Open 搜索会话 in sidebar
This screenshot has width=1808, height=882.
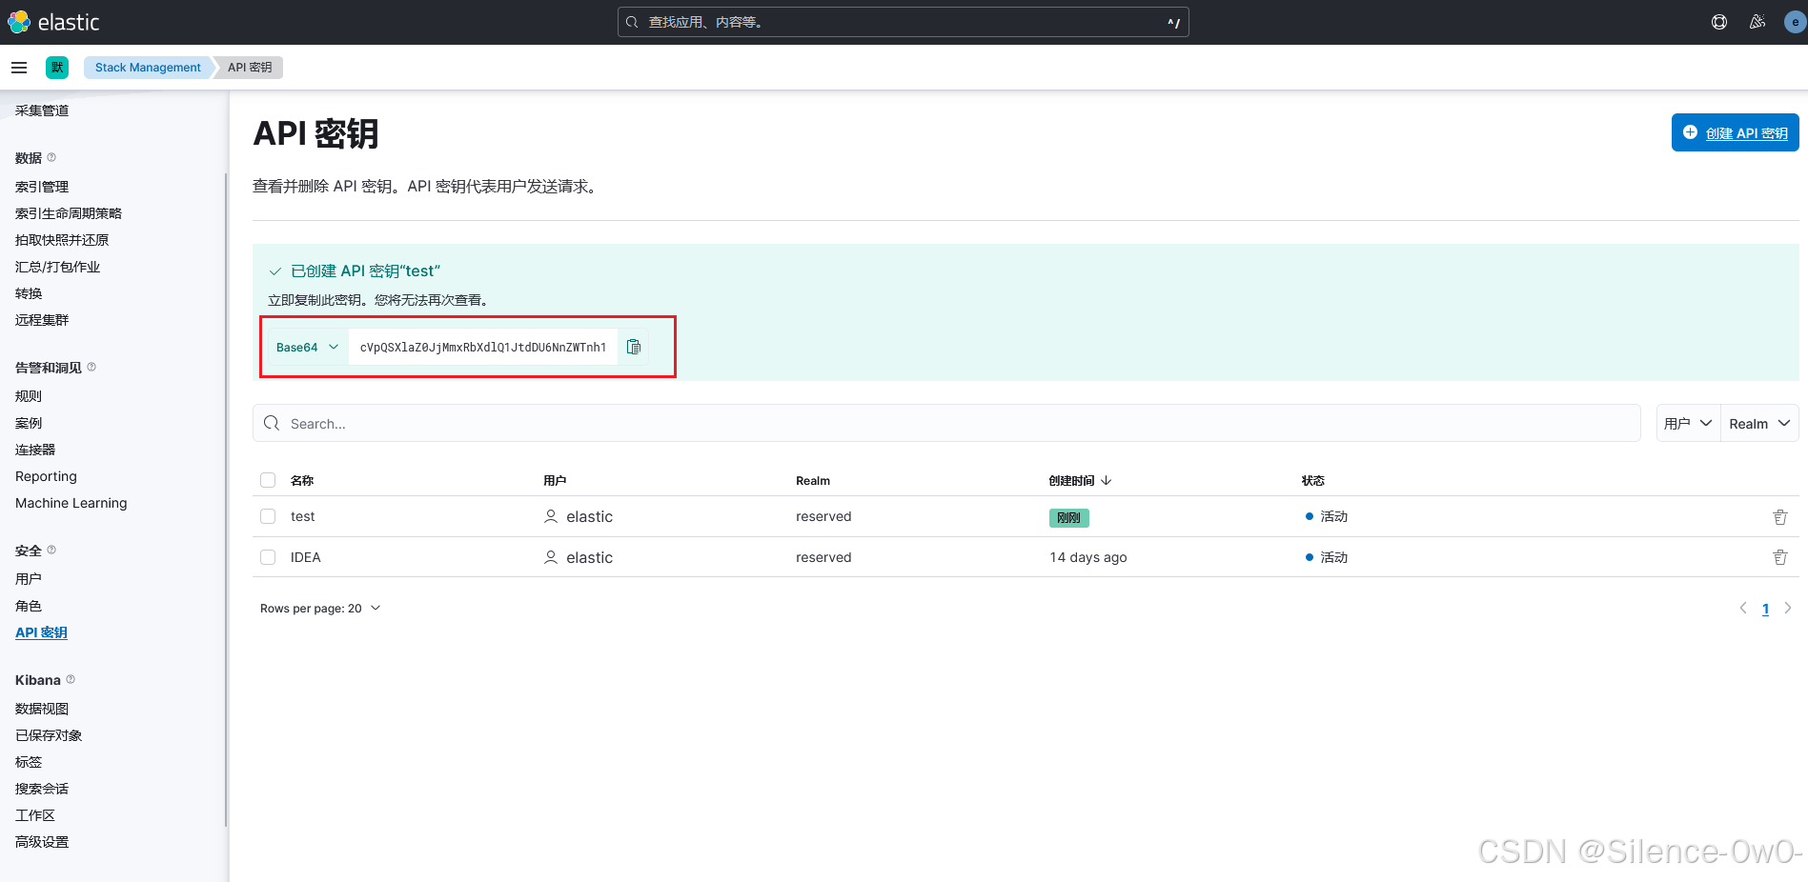point(42,789)
